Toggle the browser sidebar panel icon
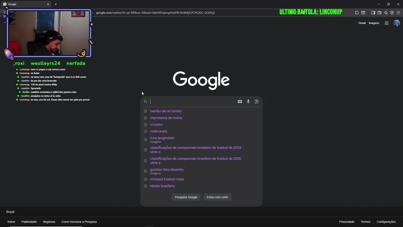The image size is (403, 227). point(373,13)
